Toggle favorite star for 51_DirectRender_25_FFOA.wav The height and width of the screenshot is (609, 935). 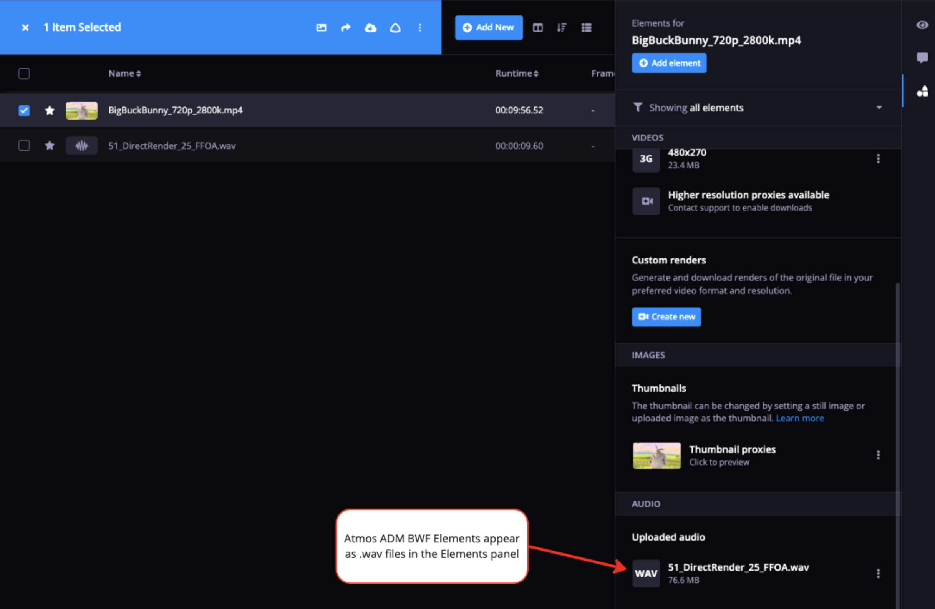pyautogui.click(x=50, y=146)
